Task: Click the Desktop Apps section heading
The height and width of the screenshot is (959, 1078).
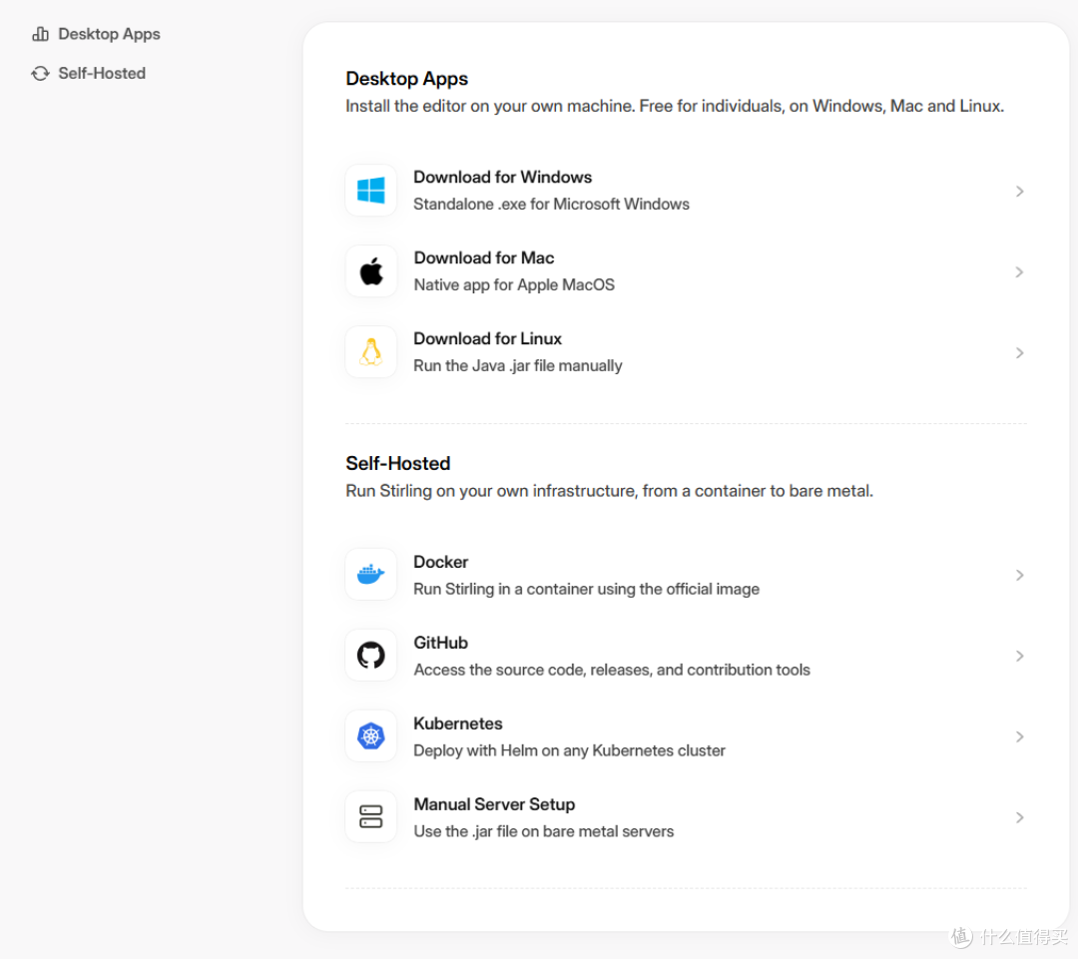Action: tap(407, 79)
